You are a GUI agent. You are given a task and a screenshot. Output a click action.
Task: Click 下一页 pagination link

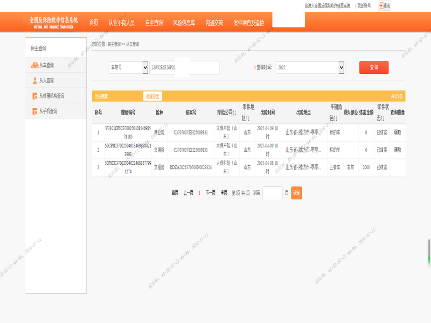[210, 193]
